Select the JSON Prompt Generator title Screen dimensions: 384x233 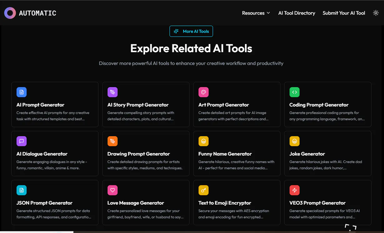[x=44, y=203]
